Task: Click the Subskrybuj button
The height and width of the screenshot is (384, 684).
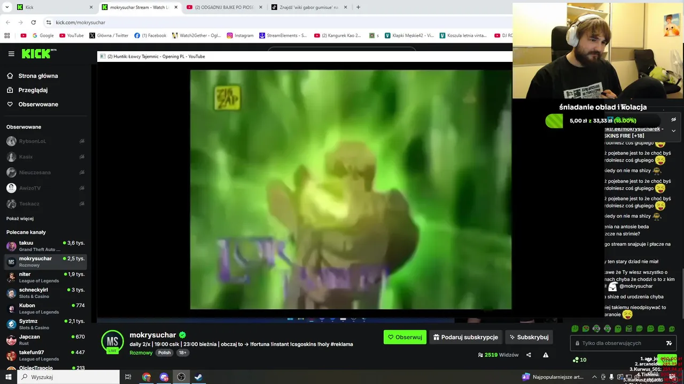Action: [529, 337]
